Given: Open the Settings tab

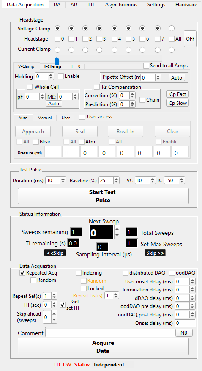Looking at the screenshot, I should [156, 5].
